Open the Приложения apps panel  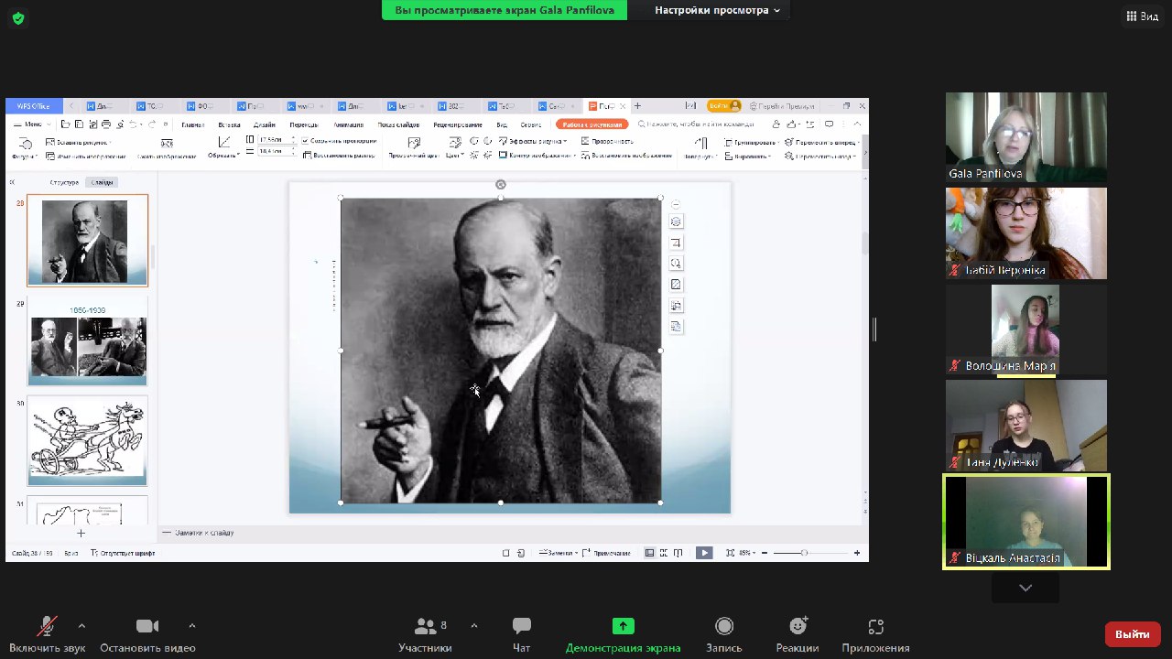(876, 634)
